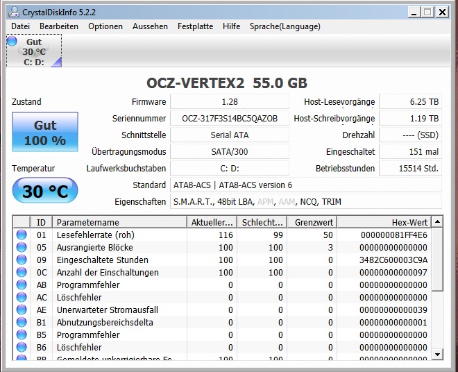Click the threshold value 50 cell
The width and height of the screenshot is (458, 372).
(328, 235)
